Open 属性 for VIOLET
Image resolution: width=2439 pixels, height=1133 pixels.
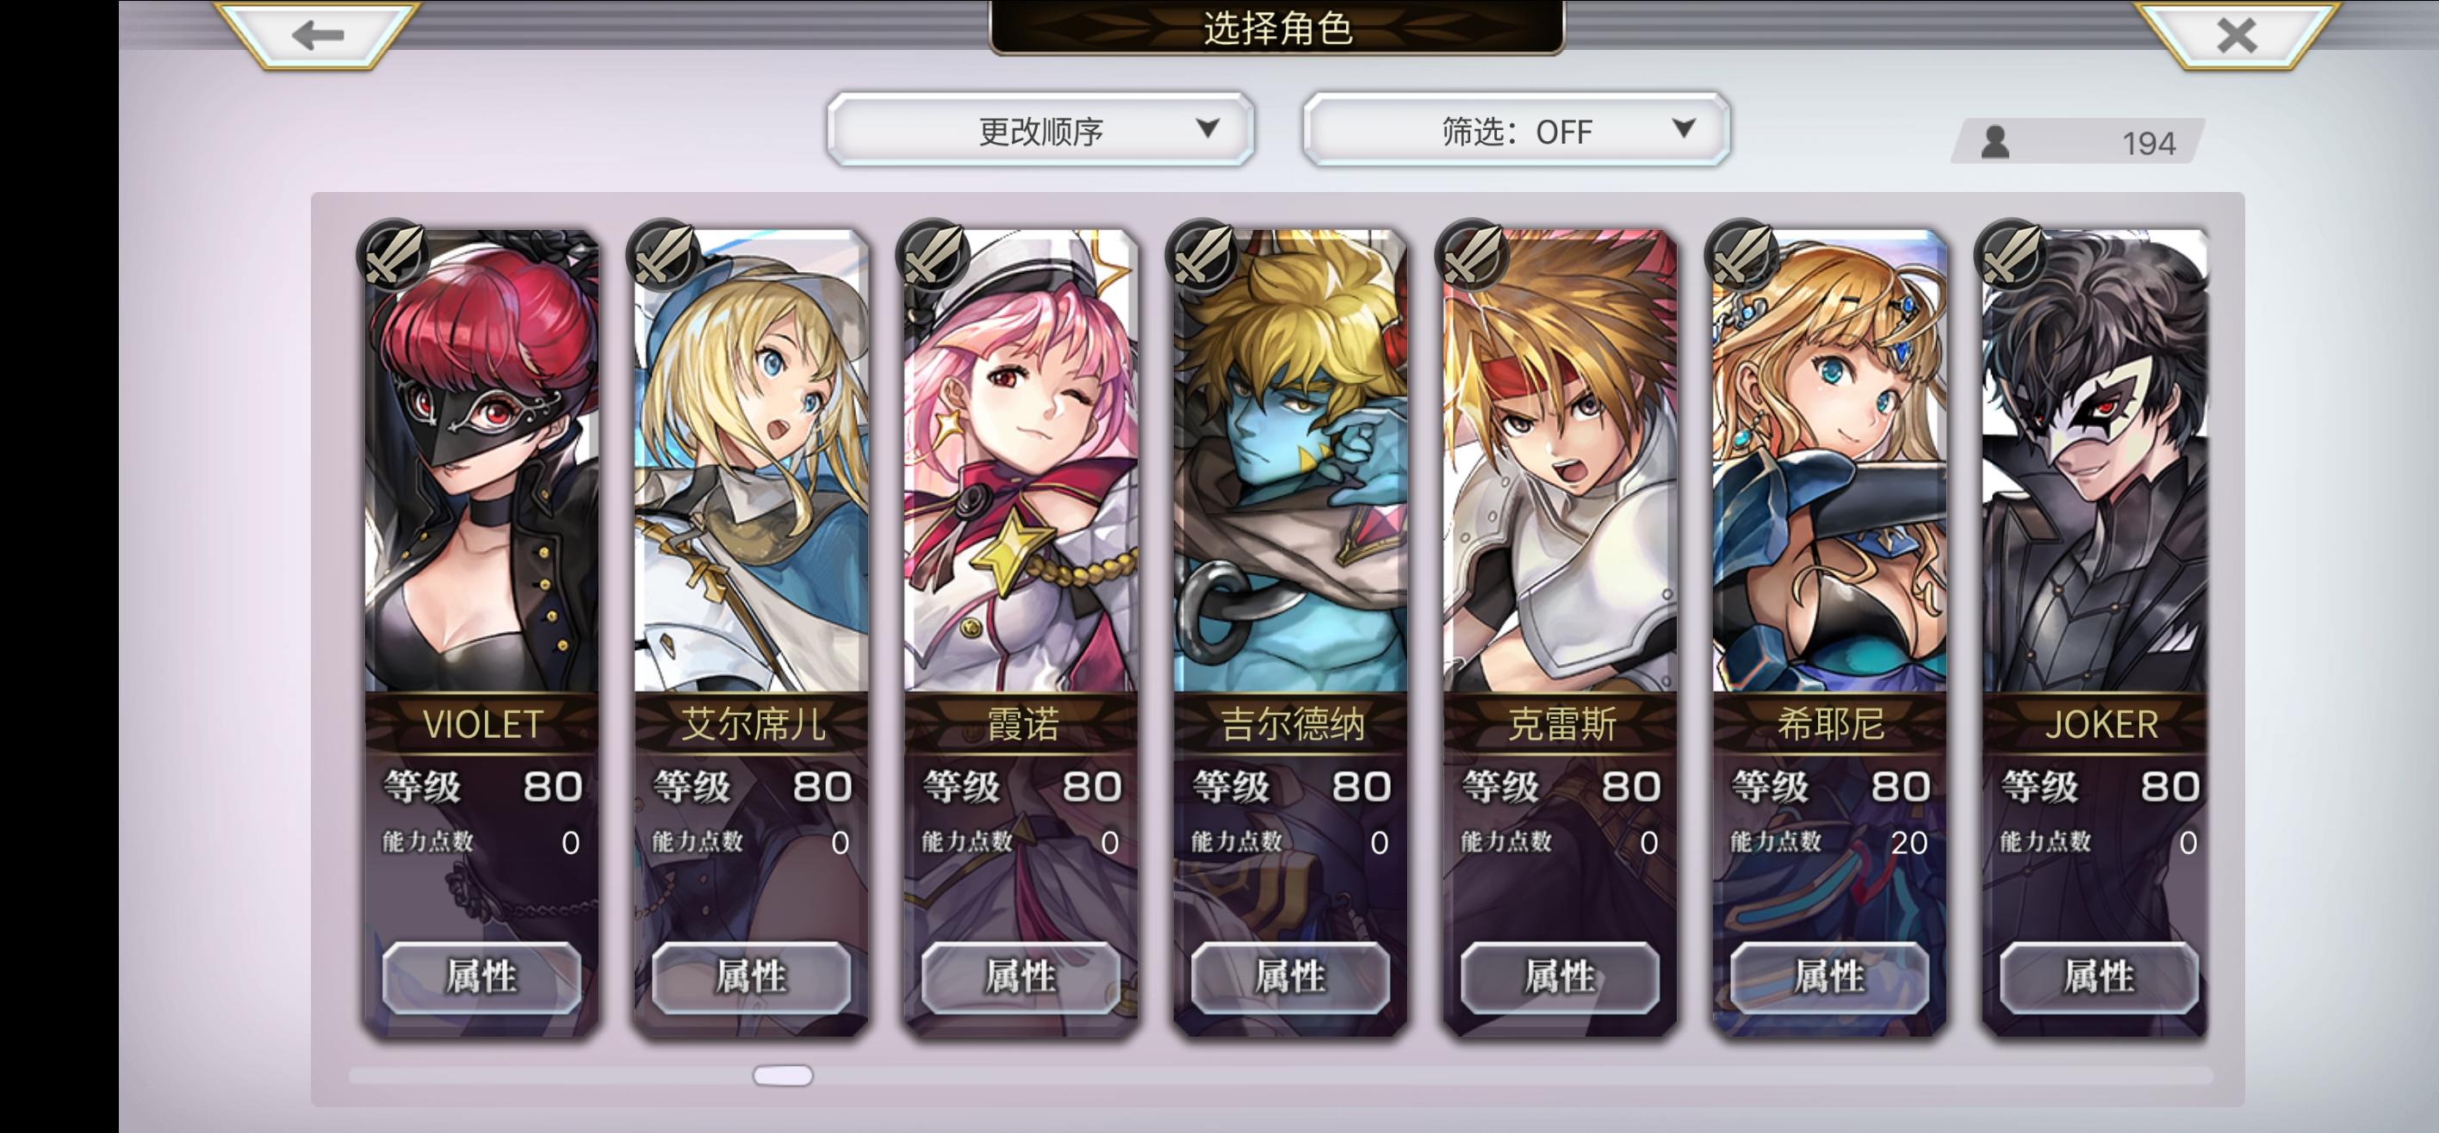pyautogui.click(x=481, y=977)
